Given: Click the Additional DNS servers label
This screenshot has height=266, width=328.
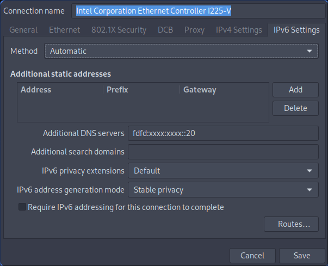Looking at the screenshot, I should [83, 133].
